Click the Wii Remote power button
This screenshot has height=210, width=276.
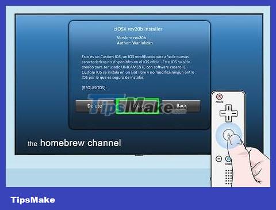pyautogui.click(x=219, y=97)
